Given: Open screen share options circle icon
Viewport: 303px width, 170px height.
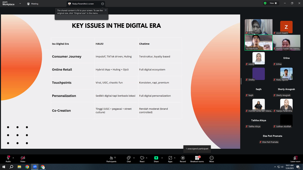Looking at the screenshot, I should point(102,4).
